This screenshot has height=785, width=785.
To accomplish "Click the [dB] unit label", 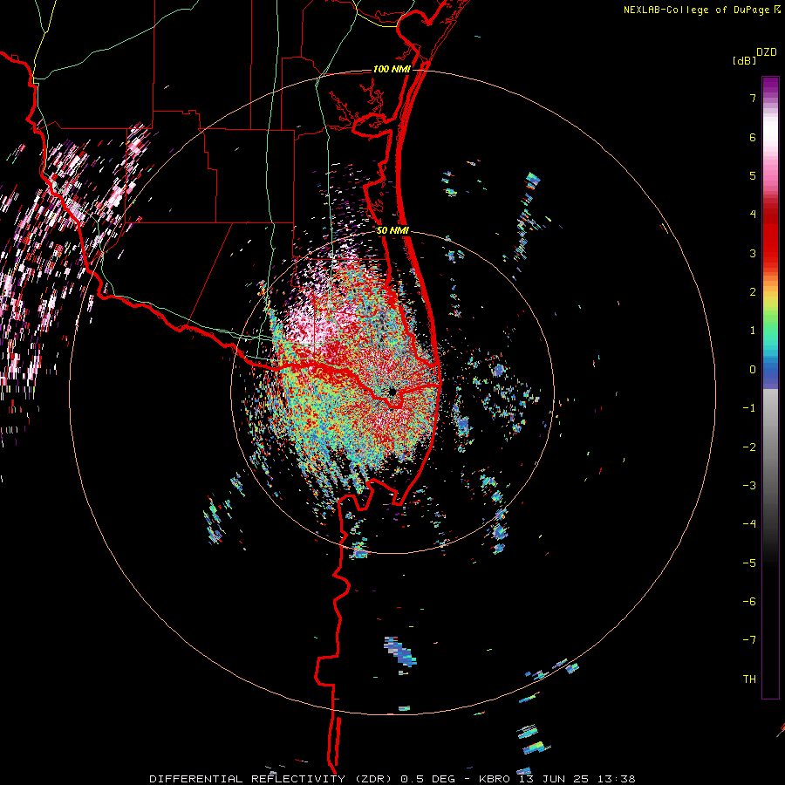I will click(744, 60).
